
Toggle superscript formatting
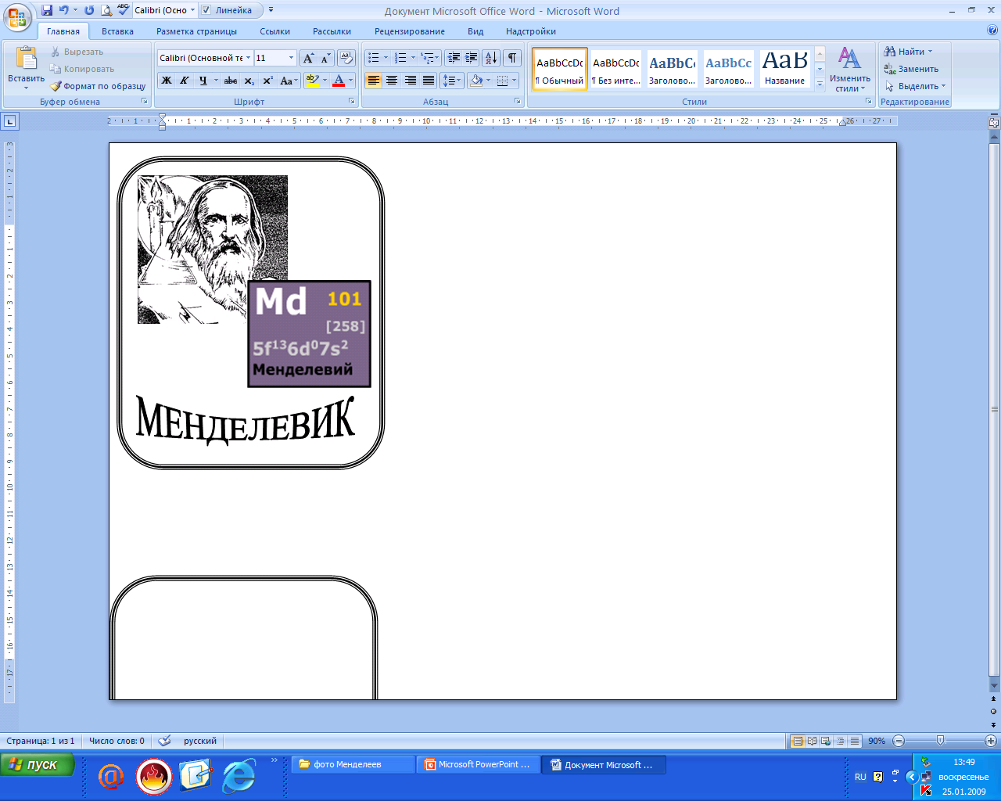point(267,81)
